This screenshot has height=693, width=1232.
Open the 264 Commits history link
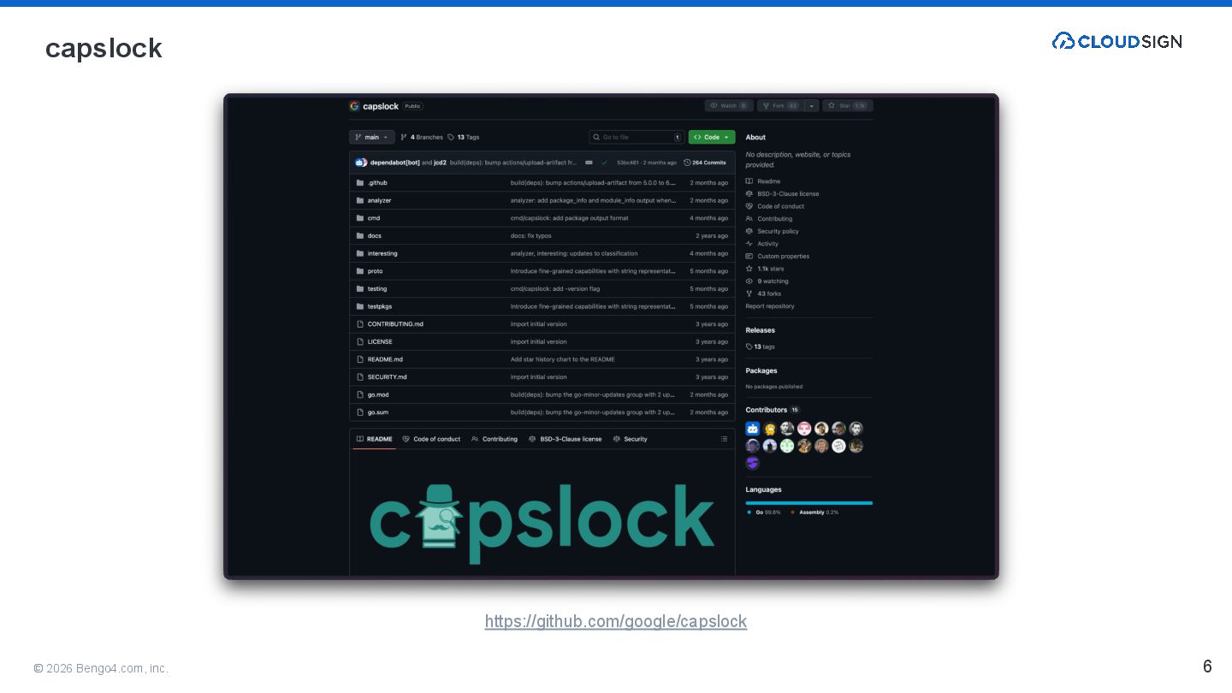tap(705, 163)
